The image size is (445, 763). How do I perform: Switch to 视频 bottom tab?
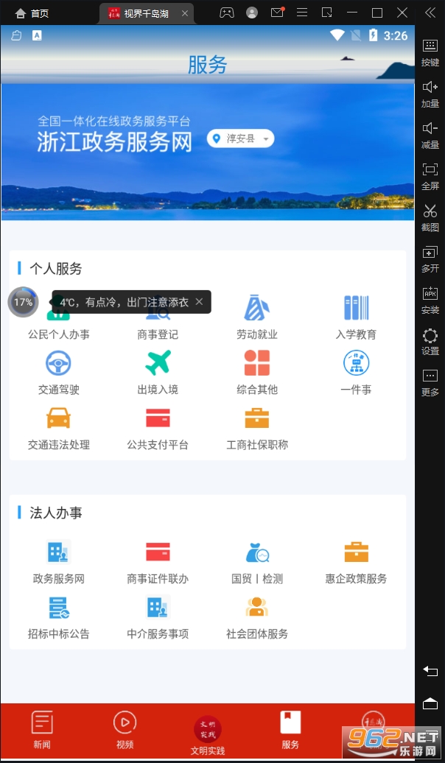pyautogui.click(x=125, y=729)
